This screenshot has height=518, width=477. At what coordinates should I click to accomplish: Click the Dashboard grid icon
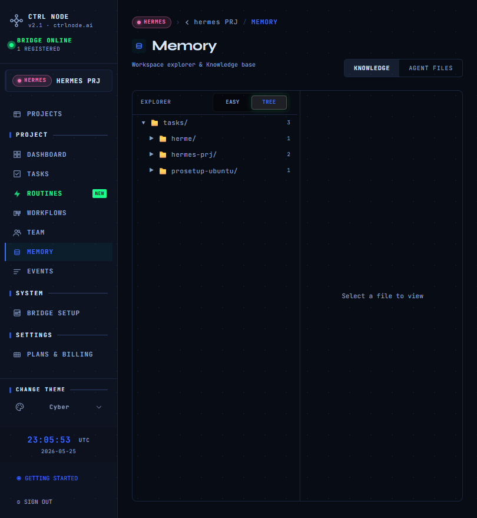click(x=17, y=154)
